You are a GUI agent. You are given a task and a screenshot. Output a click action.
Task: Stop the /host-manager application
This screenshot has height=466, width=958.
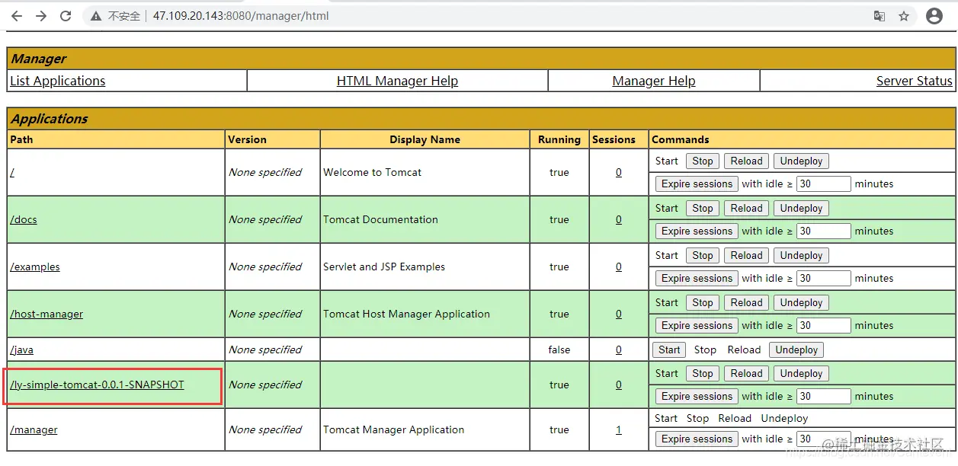coord(703,303)
